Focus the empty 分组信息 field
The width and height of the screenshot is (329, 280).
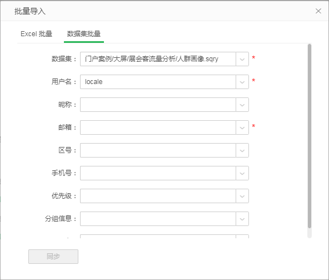tap(158, 219)
